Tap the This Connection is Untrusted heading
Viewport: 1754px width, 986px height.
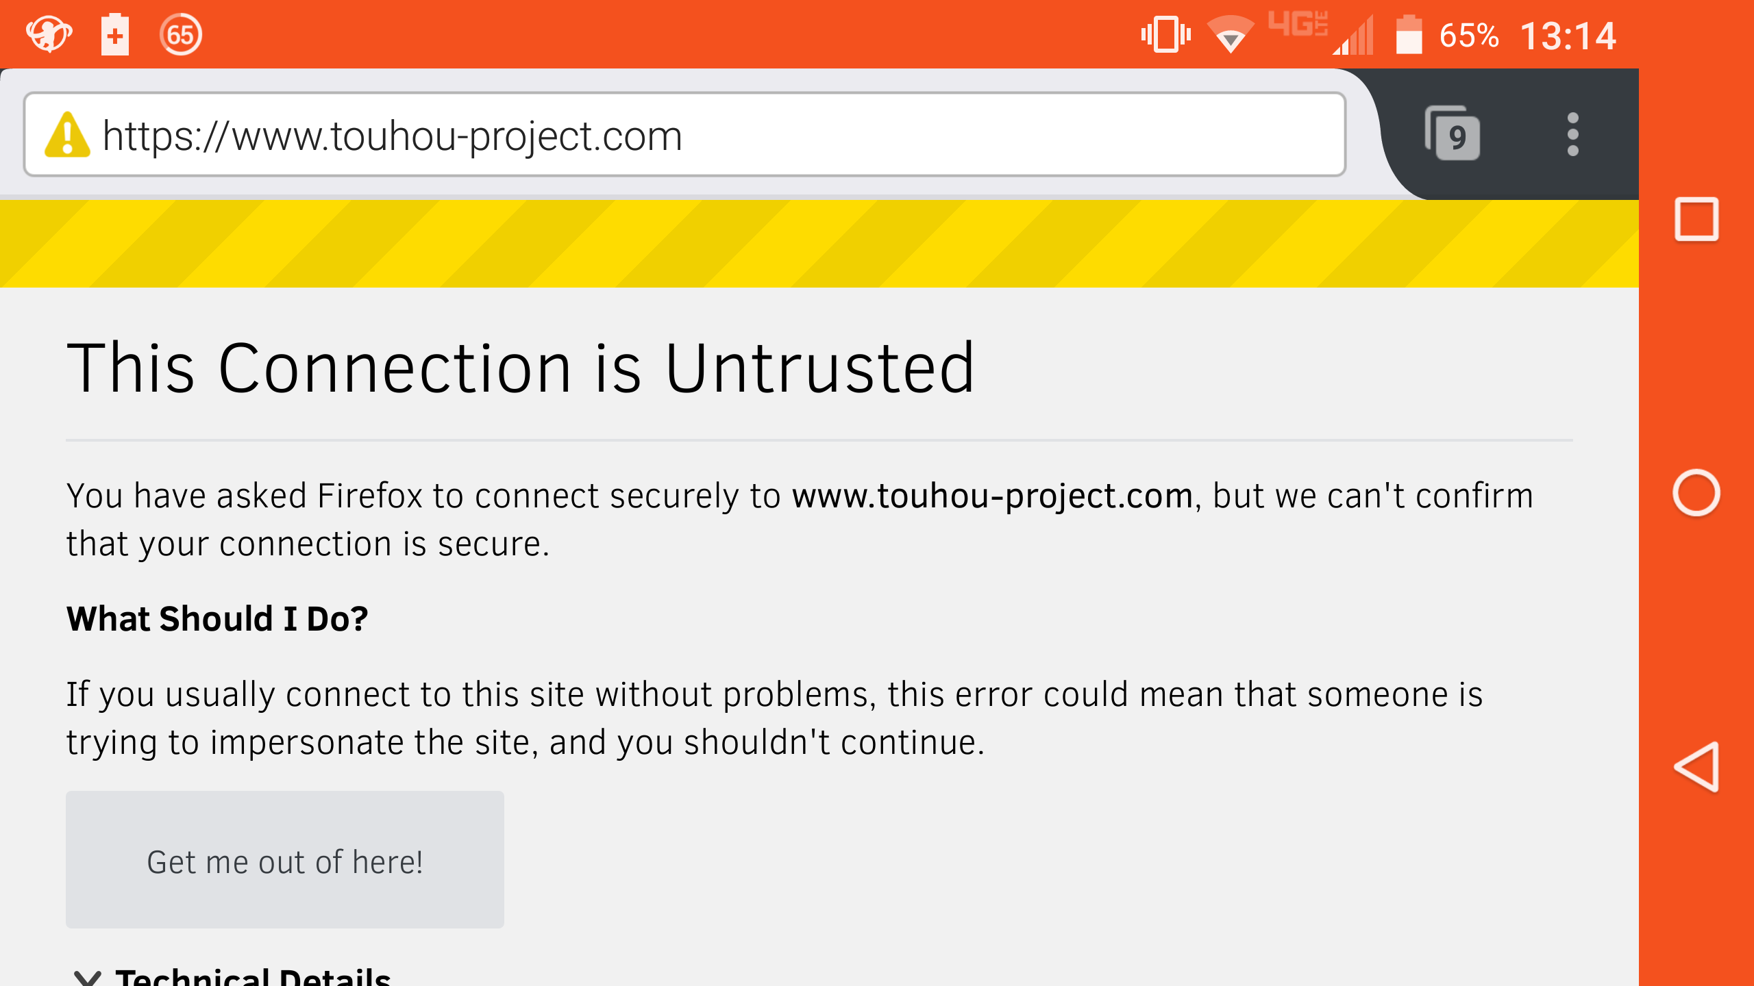point(521,368)
